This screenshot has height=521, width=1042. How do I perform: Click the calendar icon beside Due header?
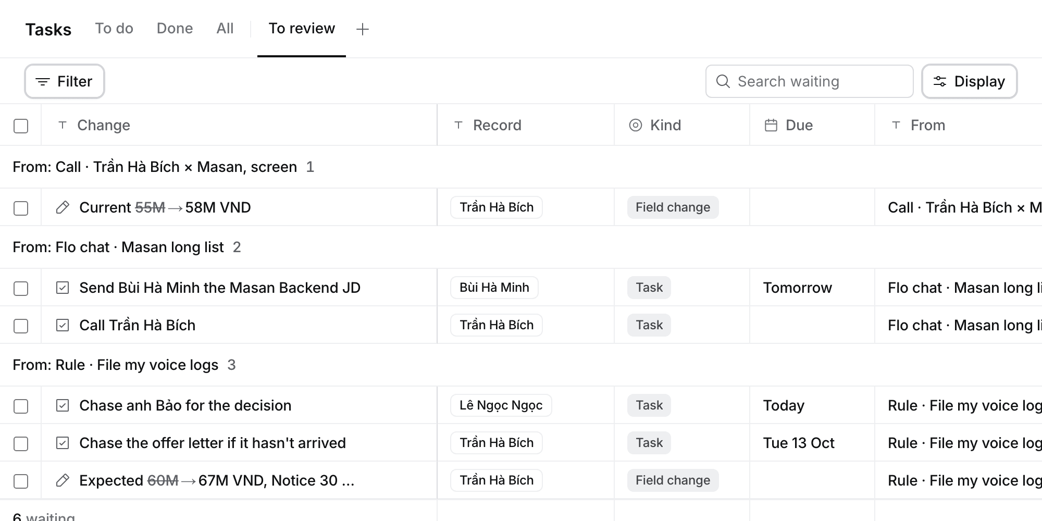[x=771, y=125]
